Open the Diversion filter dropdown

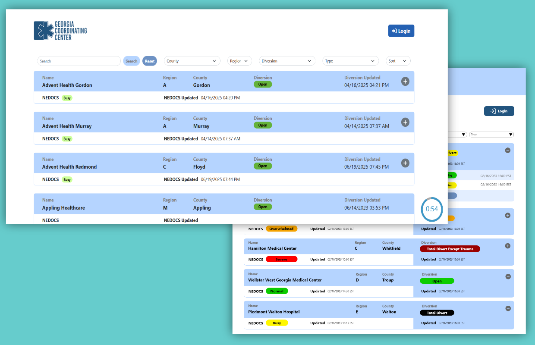(x=287, y=61)
